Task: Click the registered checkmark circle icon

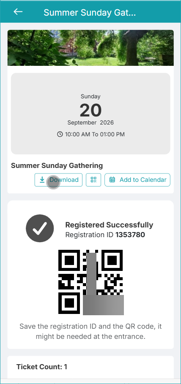Action: tap(40, 228)
